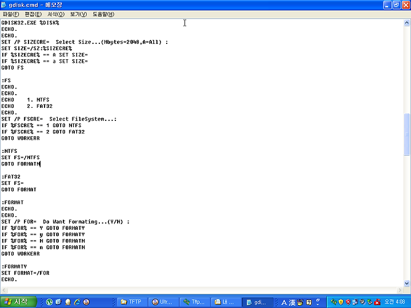Click the Notepad icon in the title bar
411x308 pixels.
tap(4, 5)
